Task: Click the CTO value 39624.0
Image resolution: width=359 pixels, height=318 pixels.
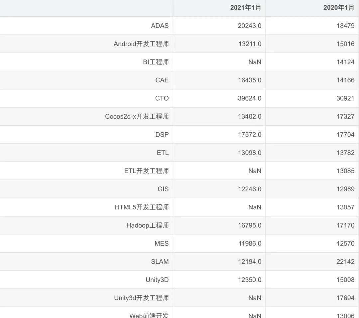Action: 250,98
